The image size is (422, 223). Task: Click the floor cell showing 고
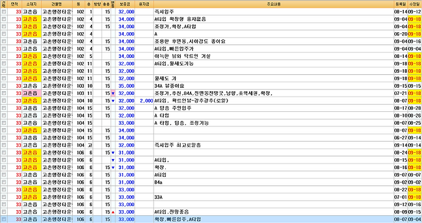90,145
